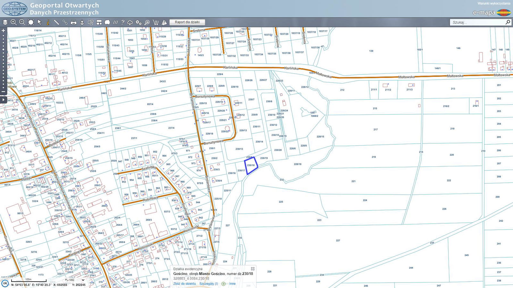Expand the side panel with arrow button
The width and height of the screenshot is (513, 288).
[x=4, y=100]
